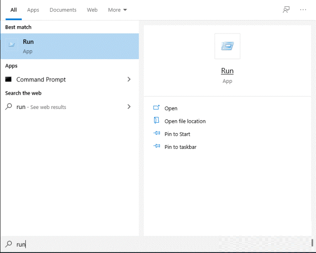Viewport: 316px width, 253px height.
Task: Open the feedback person icon
Action: point(286,10)
